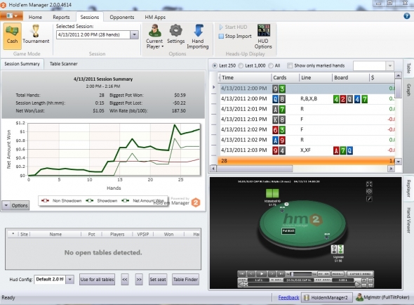This screenshot has height=305, width=414.
Task: Select All hands radio
Action: point(271,65)
